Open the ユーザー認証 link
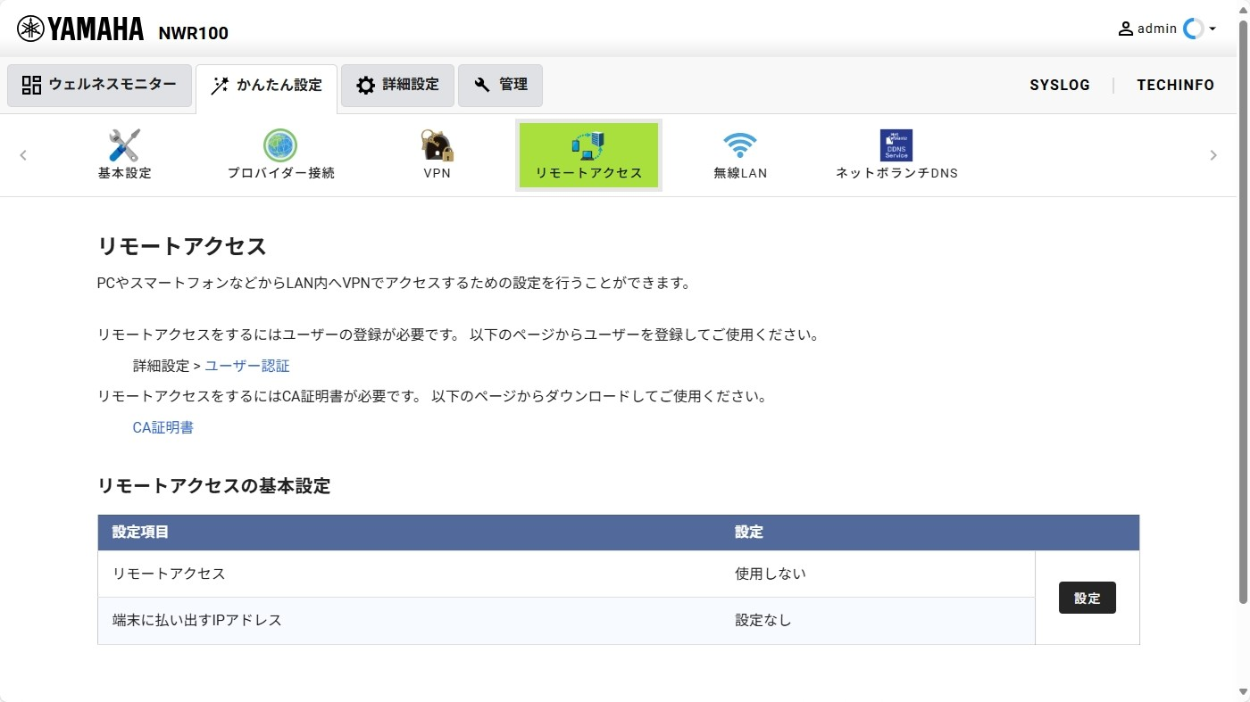This screenshot has height=702, width=1250. 247,366
